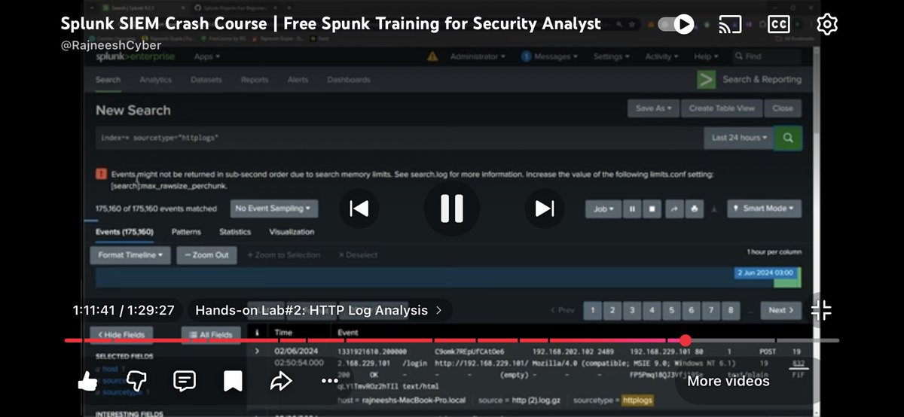Tap the Splunk SIEM Crash Course video title

tap(331, 24)
